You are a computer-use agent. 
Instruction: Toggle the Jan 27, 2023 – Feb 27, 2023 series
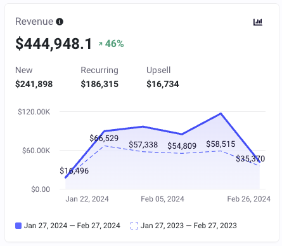(184, 226)
